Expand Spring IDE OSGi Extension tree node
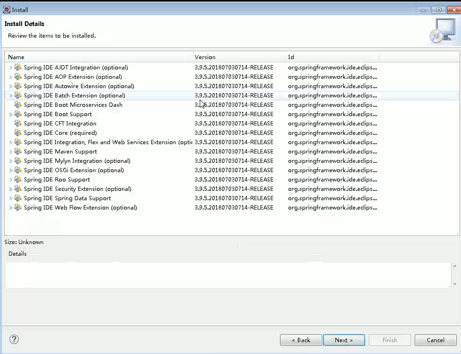The width and height of the screenshot is (461, 354). (11, 170)
